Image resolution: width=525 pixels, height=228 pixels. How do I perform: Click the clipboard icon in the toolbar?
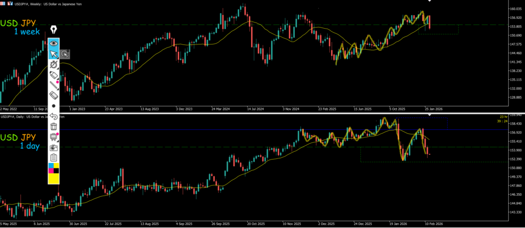pyautogui.click(x=53, y=157)
